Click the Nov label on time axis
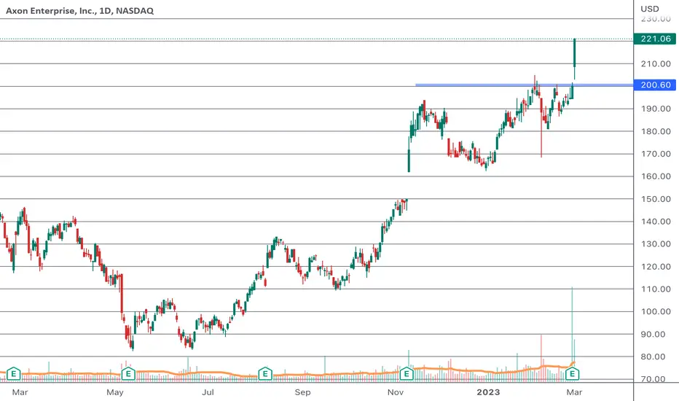 396,392
